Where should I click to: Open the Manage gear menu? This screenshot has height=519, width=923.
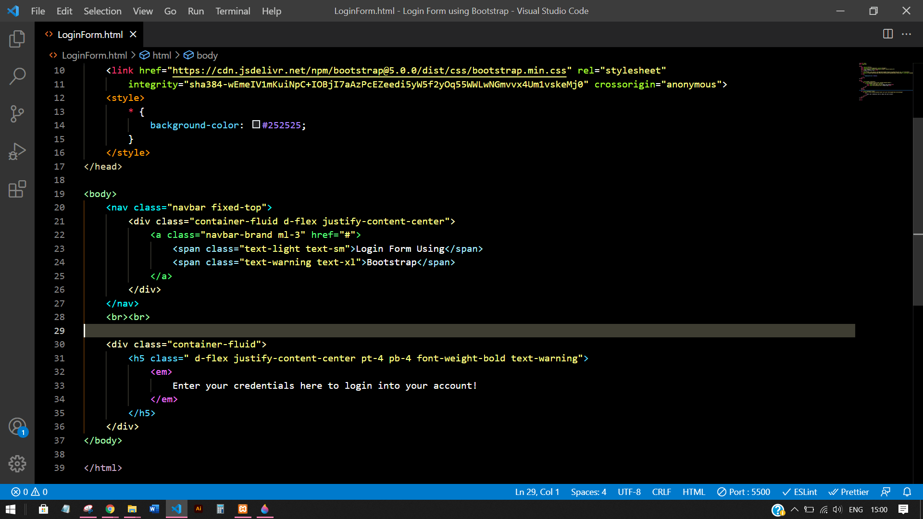(x=17, y=464)
